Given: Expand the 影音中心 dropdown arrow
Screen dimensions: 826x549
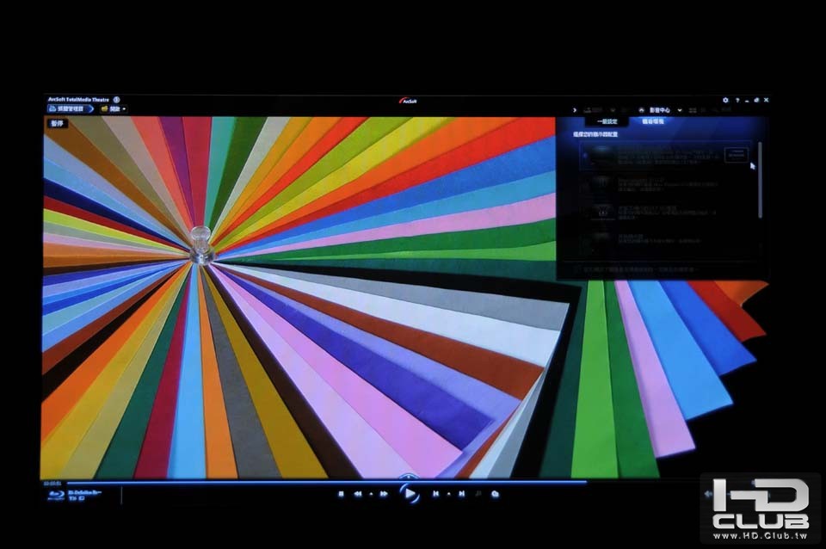Looking at the screenshot, I should [680, 110].
